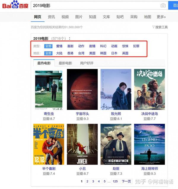
Task: Click the Baidu logo
Action: (15, 5)
